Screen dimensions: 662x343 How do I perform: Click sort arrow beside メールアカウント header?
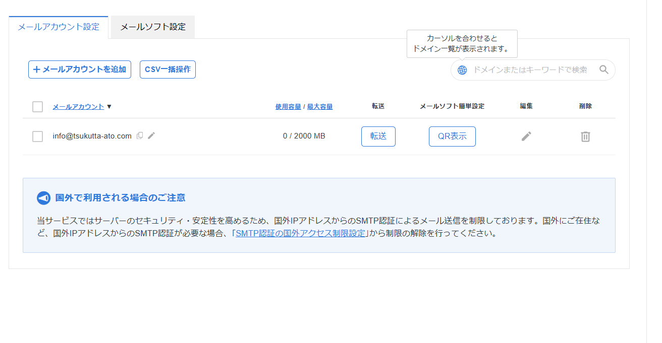(109, 107)
